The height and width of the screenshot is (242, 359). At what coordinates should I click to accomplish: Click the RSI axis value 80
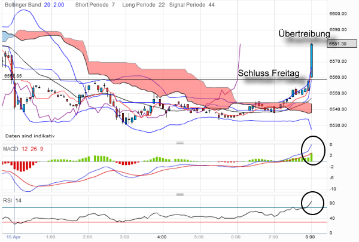pos(332,203)
